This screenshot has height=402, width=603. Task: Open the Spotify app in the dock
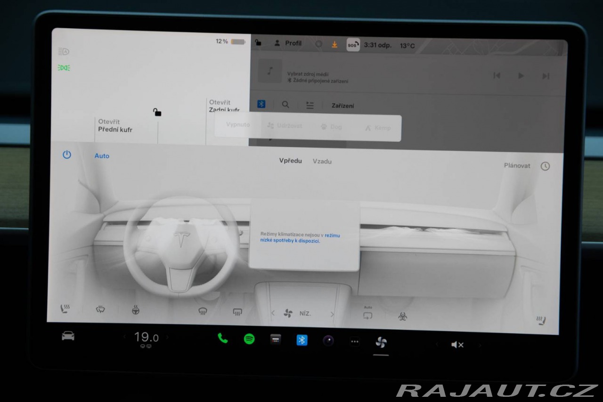click(249, 339)
